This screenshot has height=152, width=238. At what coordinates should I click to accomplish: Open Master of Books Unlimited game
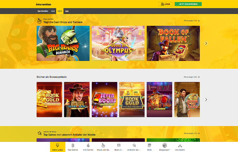click(x=159, y=100)
